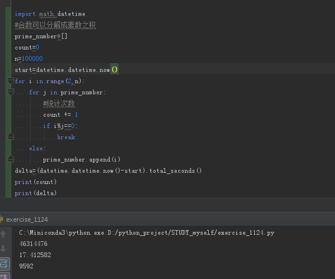This screenshot has height=279, width=335.
Task: Click the up arrow in the run panel
Action: [3, 234]
